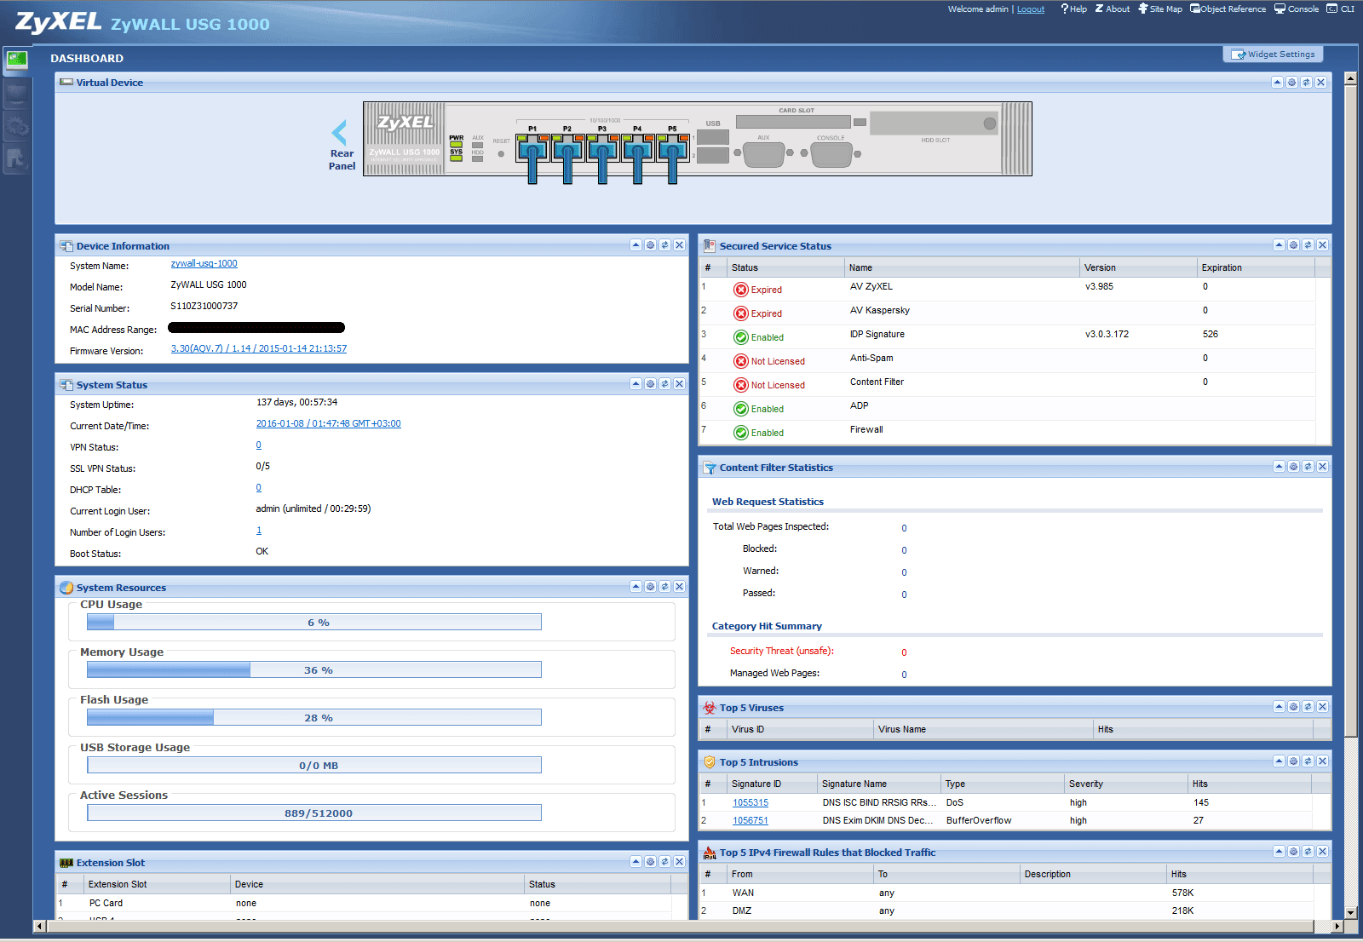This screenshot has width=1363, height=942.
Task: Open the Configuration gear sidebar icon
Action: pyautogui.click(x=17, y=126)
